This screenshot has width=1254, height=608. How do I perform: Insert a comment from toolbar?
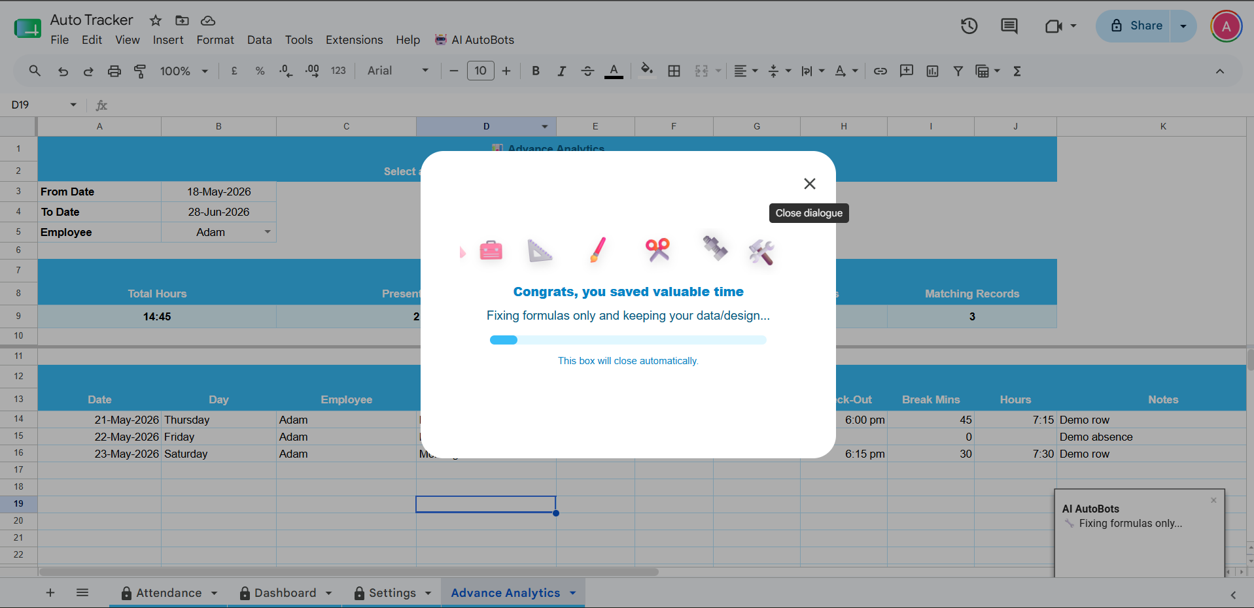coord(907,71)
